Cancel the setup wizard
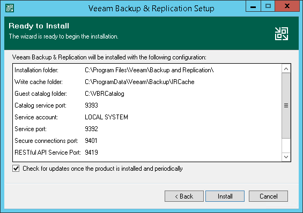303x213 pixels. click(x=269, y=196)
